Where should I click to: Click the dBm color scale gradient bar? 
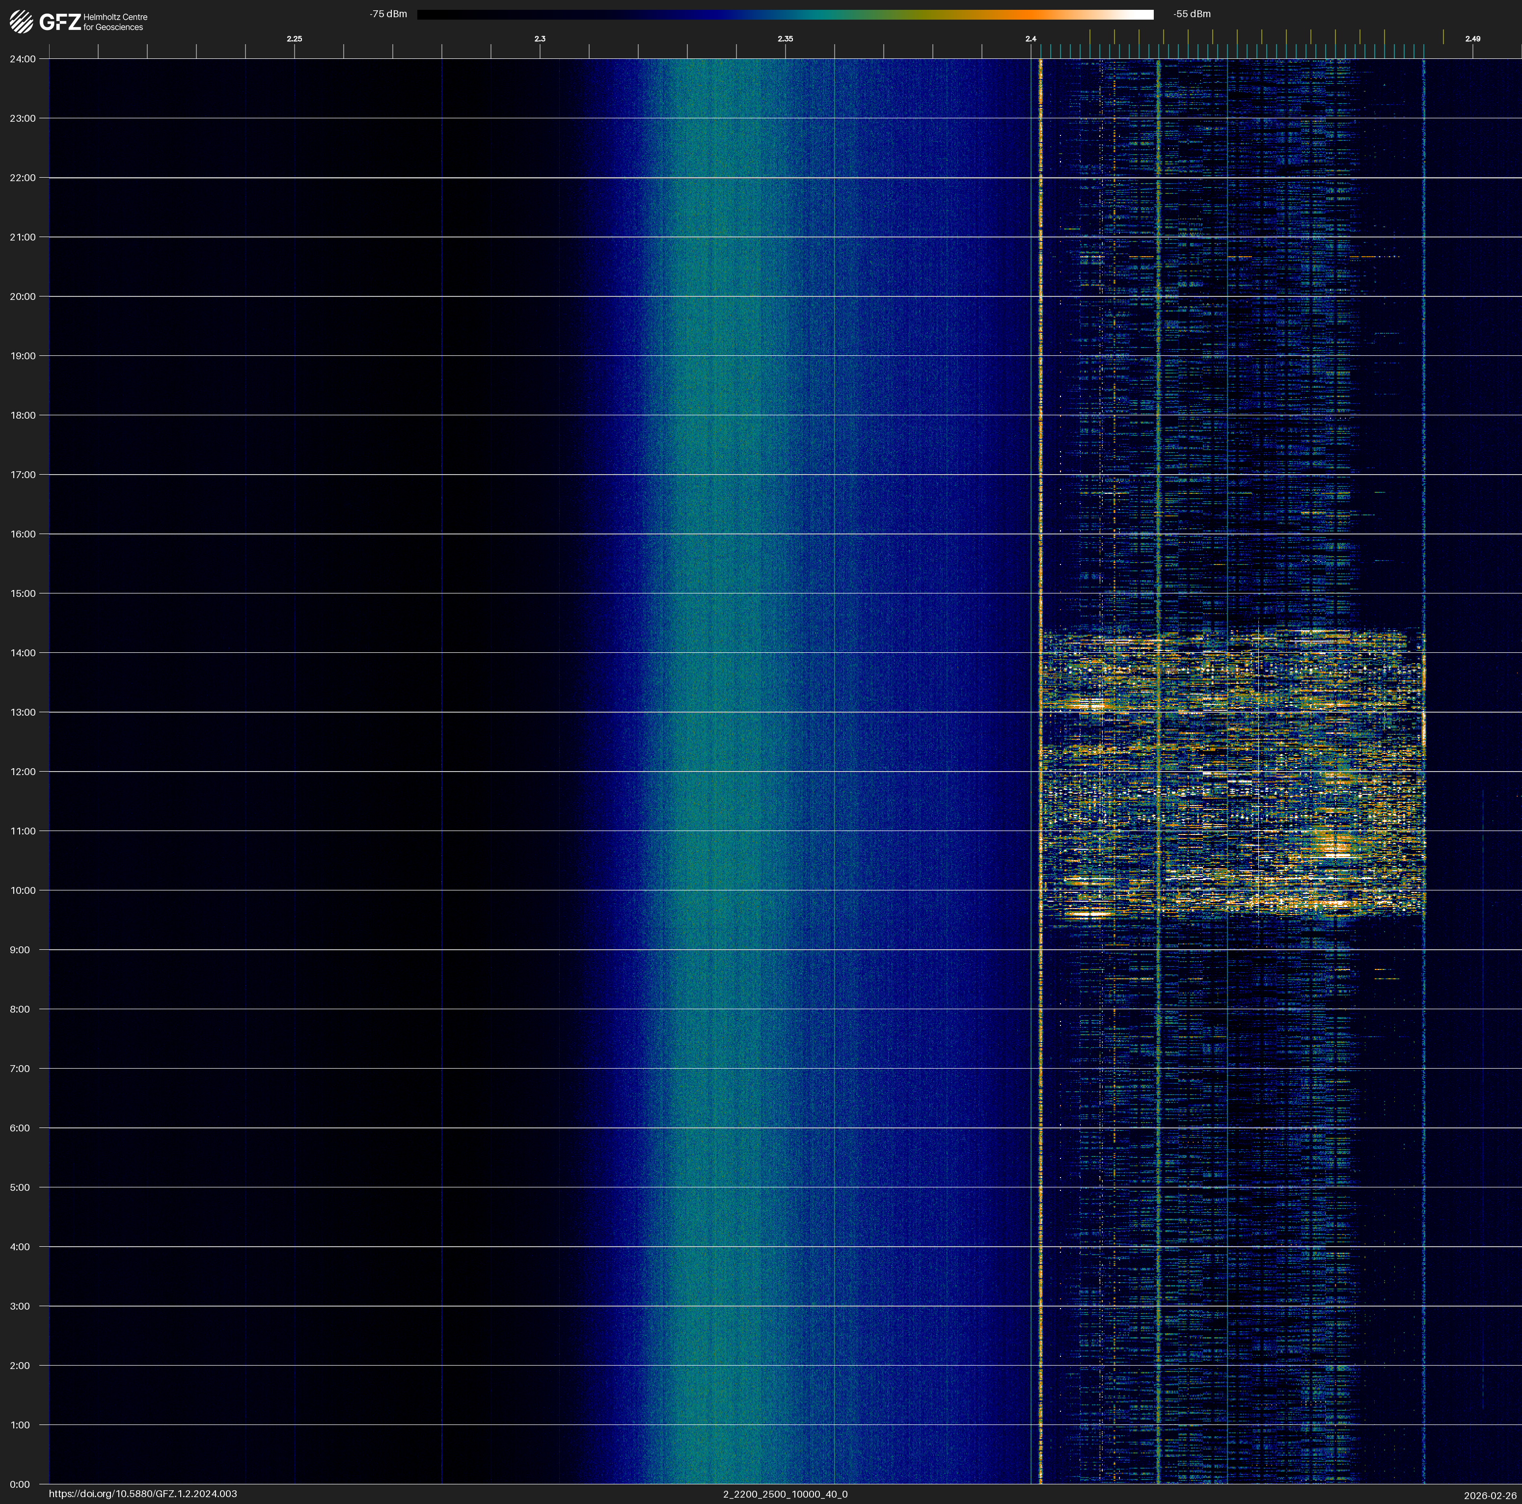[x=785, y=14]
